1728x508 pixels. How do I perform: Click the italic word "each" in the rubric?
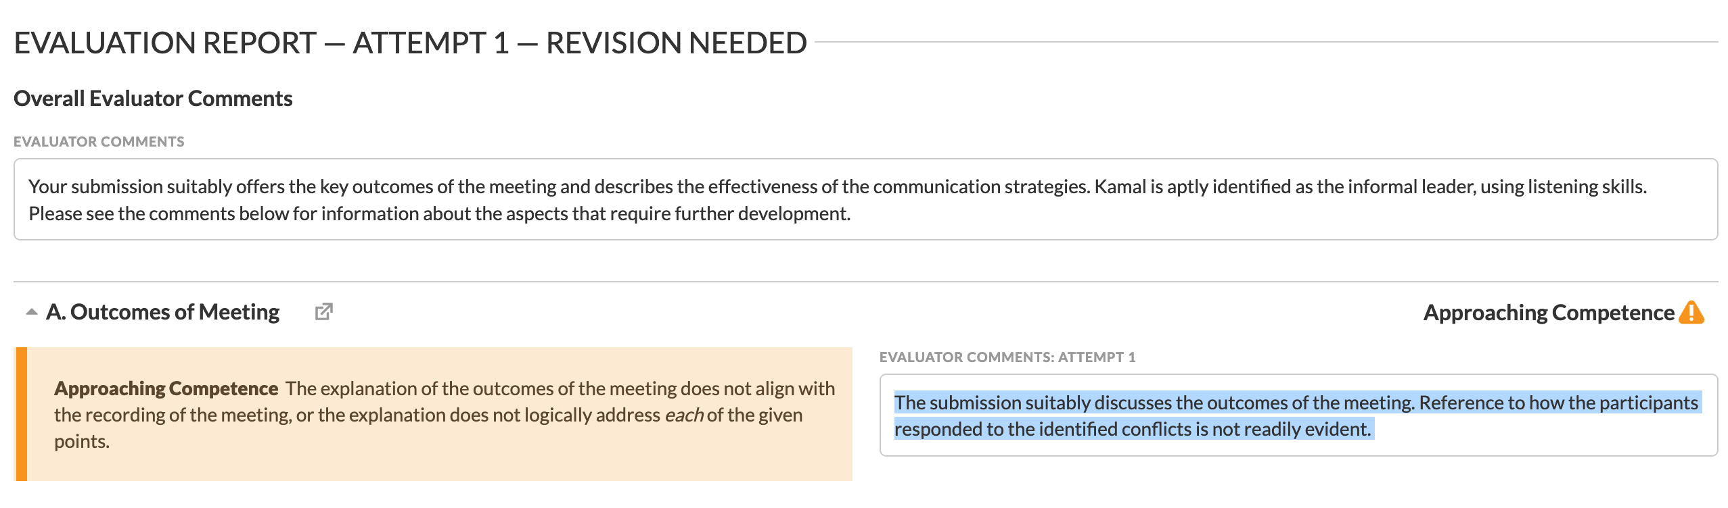pos(683,415)
